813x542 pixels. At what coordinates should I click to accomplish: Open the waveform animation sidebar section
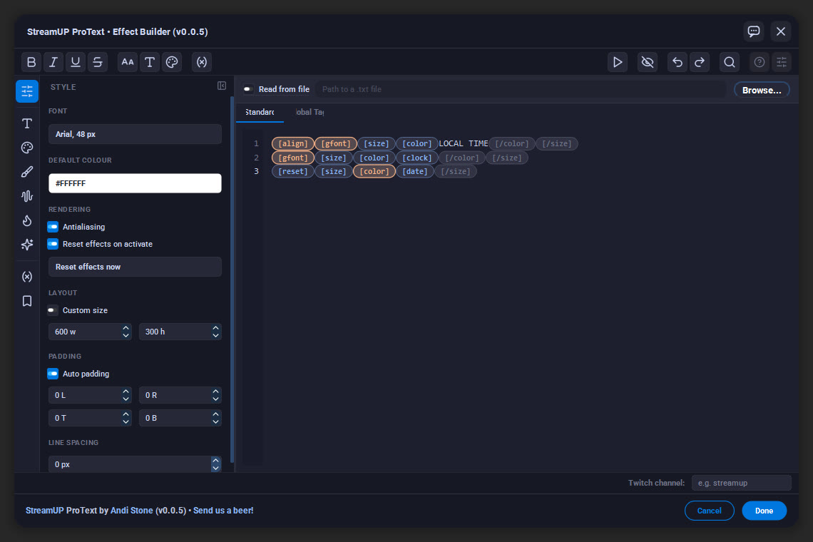pyautogui.click(x=27, y=196)
